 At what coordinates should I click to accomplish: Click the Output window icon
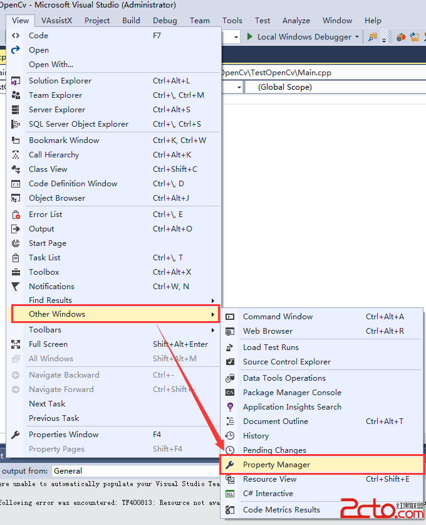(16, 229)
